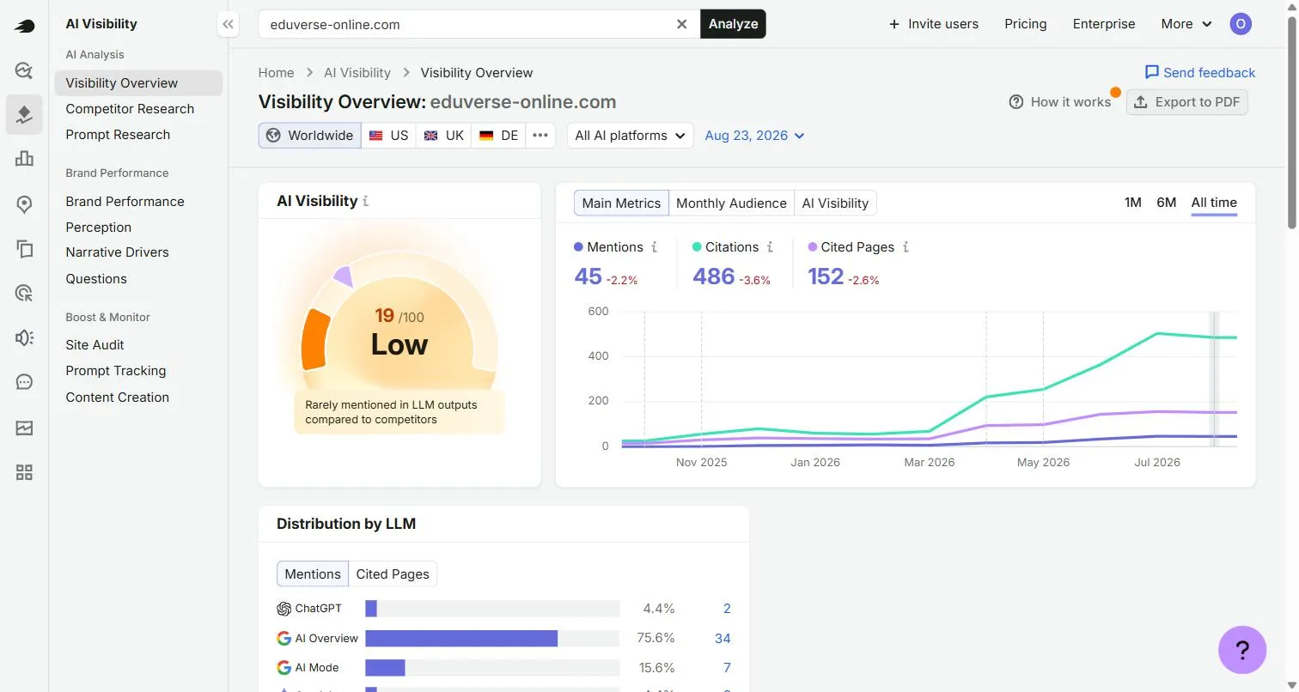
Task: Switch to the Main Metrics tab
Action: (621, 203)
